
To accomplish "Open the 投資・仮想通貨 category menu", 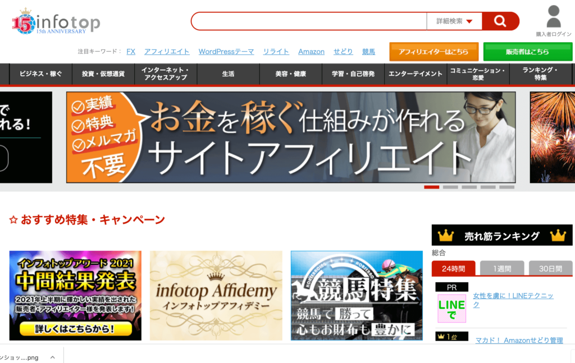I will pyautogui.click(x=103, y=74).
